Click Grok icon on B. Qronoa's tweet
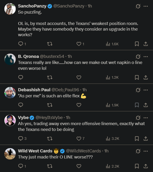This screenshot has height=172, width=153. point(138,56)
